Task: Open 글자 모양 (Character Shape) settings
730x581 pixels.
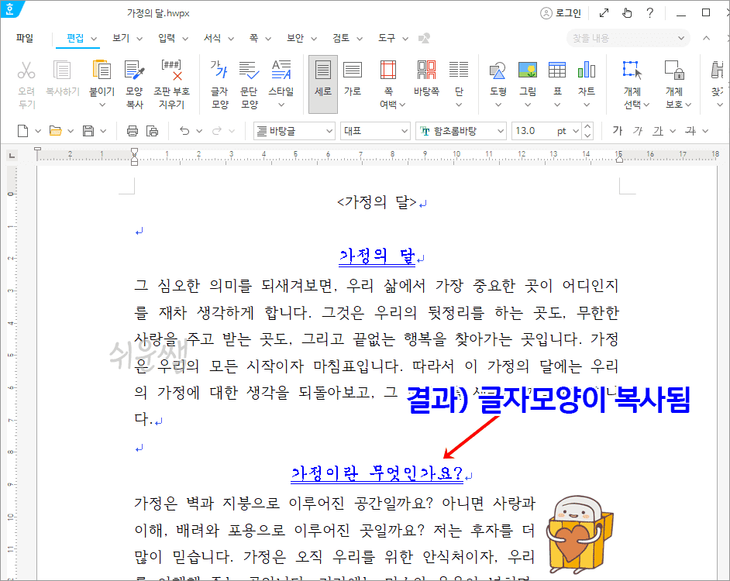Action: coord(219,81)
